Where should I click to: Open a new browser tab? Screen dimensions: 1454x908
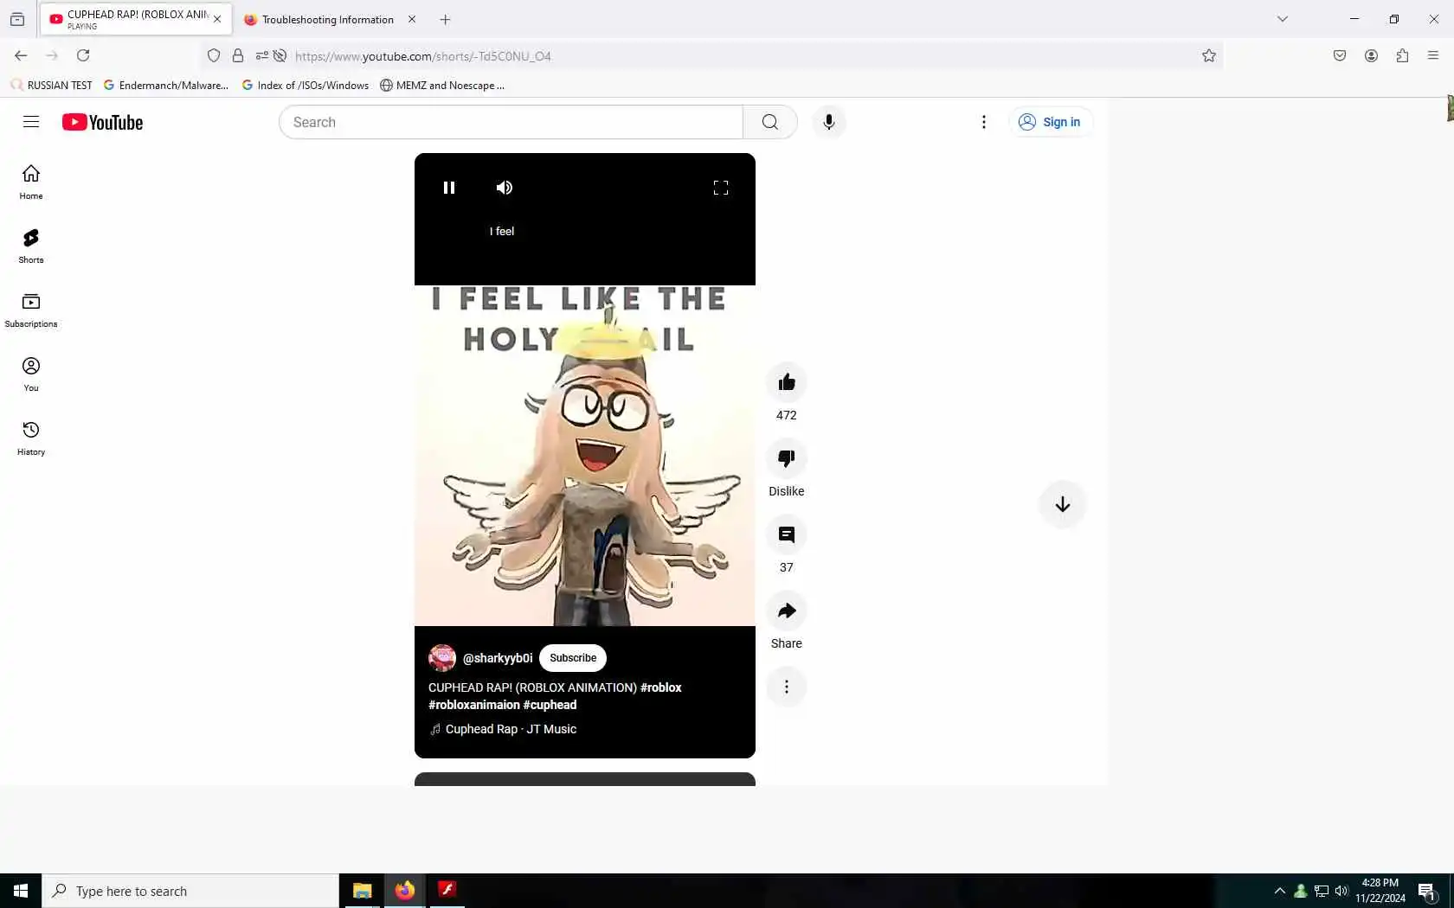coord(445,19)
